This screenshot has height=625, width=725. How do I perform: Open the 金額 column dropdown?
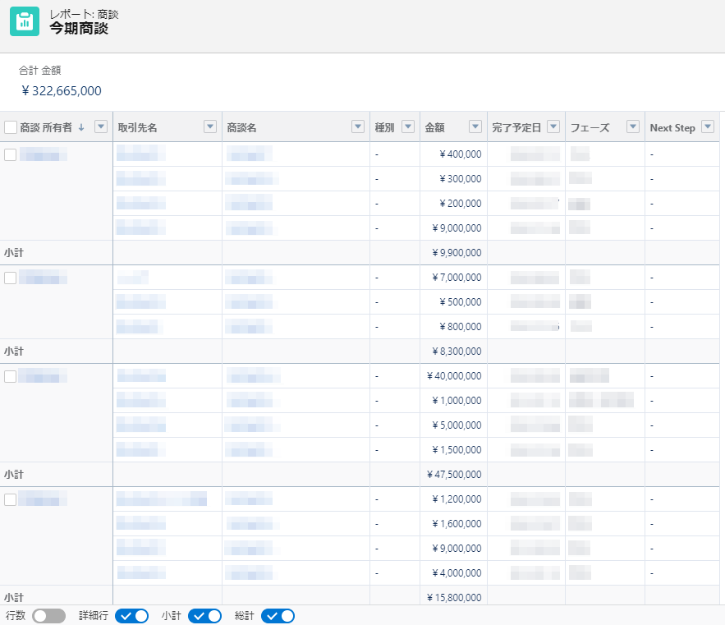pos(475,126)
